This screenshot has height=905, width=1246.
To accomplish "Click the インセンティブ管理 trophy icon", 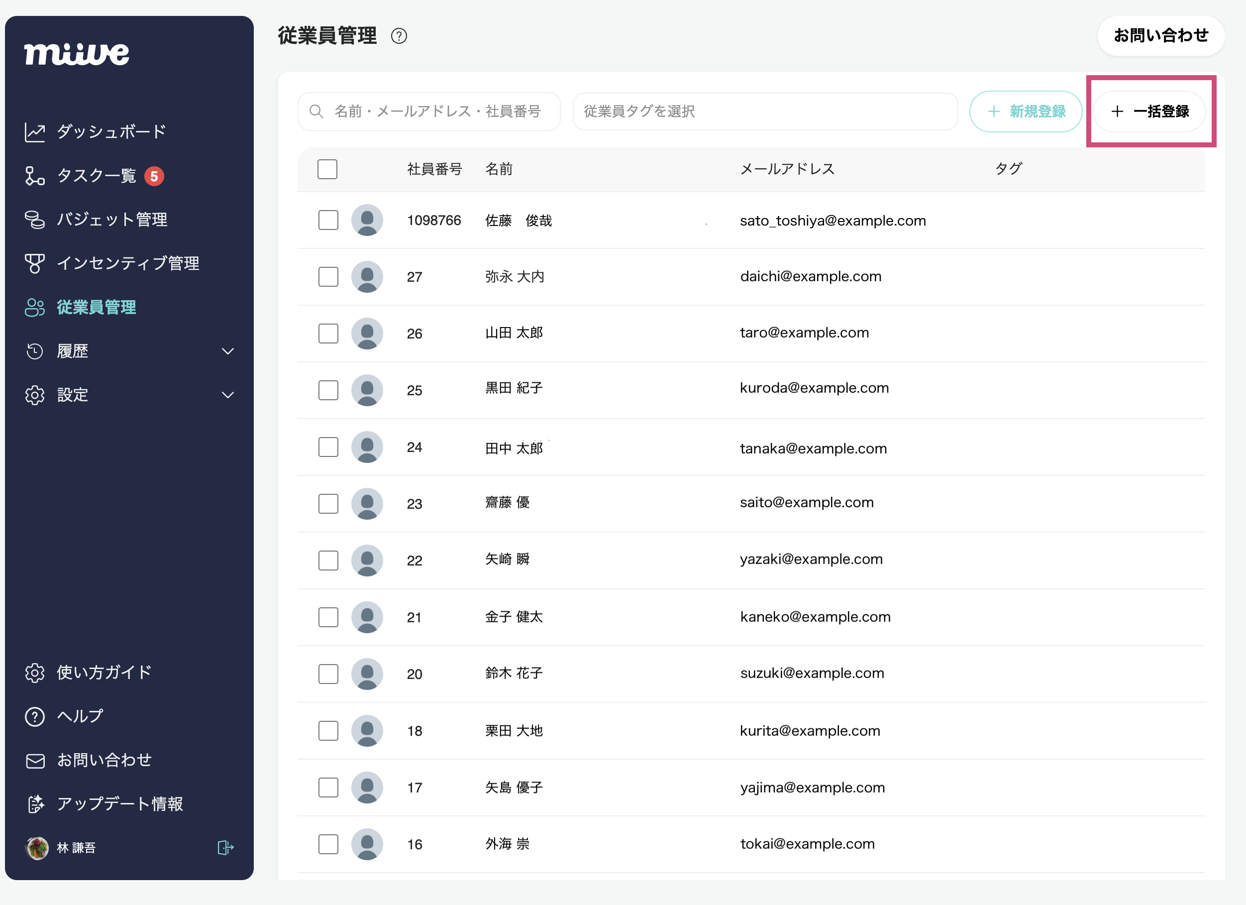I will point(35,263).
